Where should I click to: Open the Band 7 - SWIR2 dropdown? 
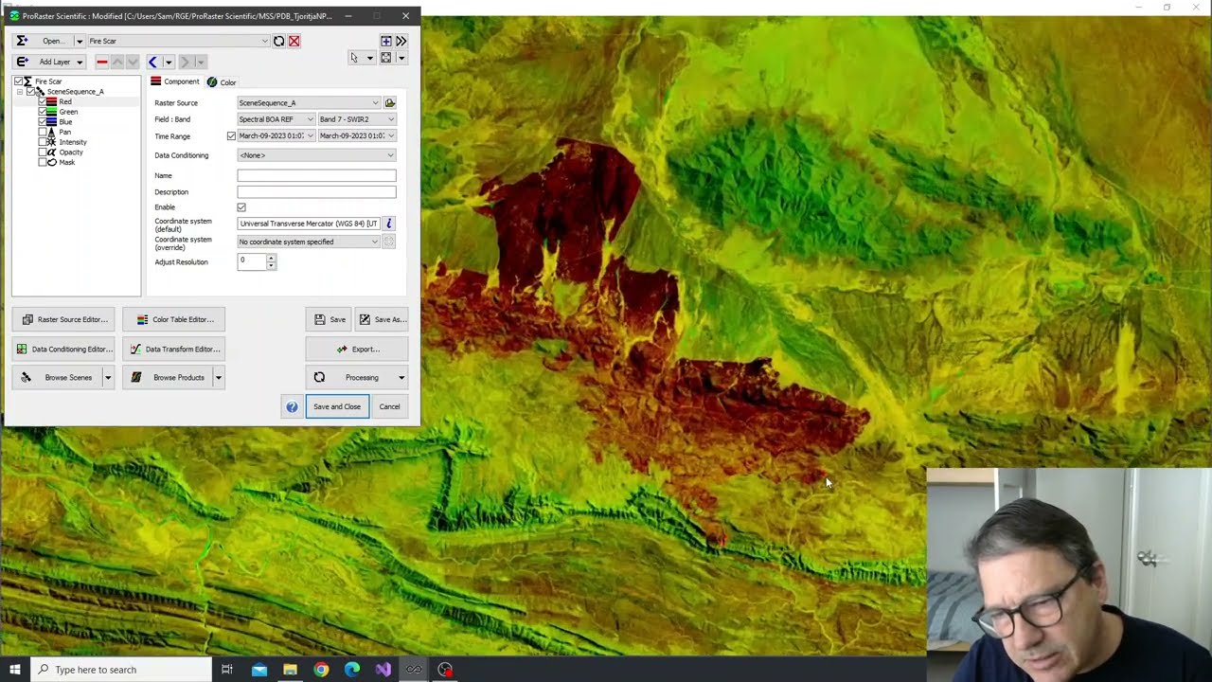pyautogui.click(x=357, y=119)
